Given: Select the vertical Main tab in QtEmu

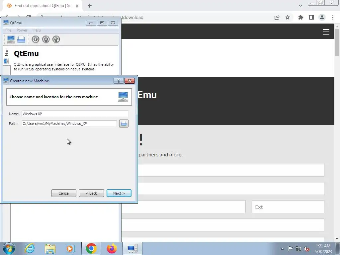Looking at the screenshot, I should coord(7,55).
